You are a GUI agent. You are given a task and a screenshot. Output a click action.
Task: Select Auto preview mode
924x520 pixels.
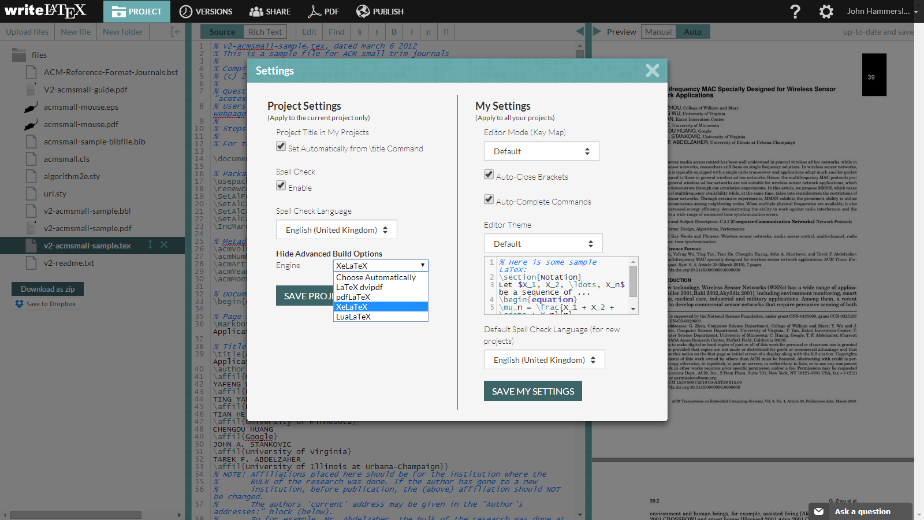coord(693,32)
